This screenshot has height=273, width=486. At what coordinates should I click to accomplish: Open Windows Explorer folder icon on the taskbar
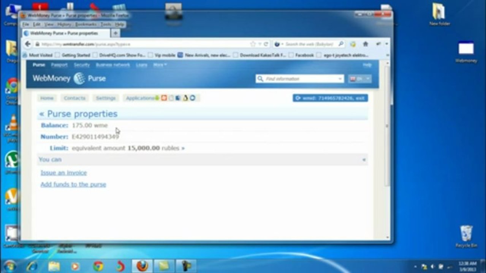click(x=54, y=266)
